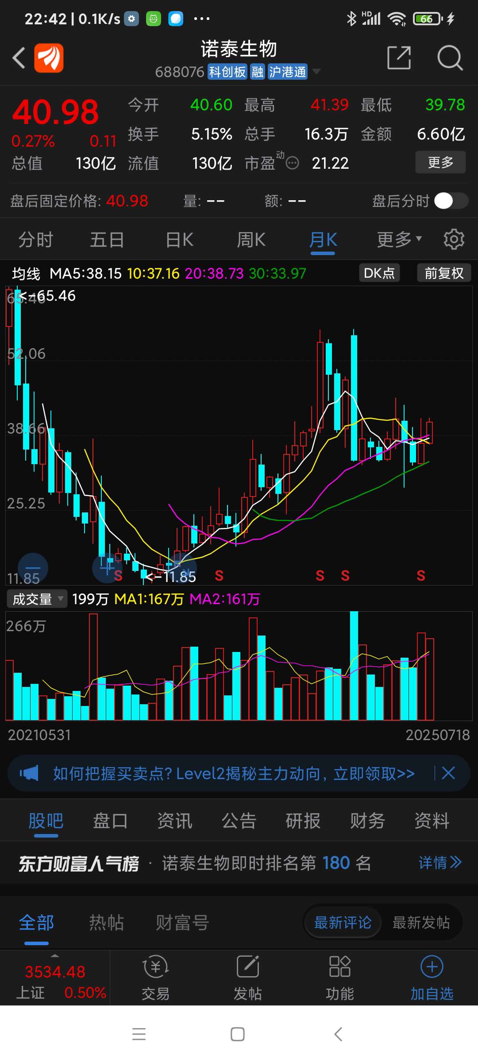Screen dimensions: 478x1063
Task: Open the 更多 chart period dropdown
Action: click(x=399, y=240)
